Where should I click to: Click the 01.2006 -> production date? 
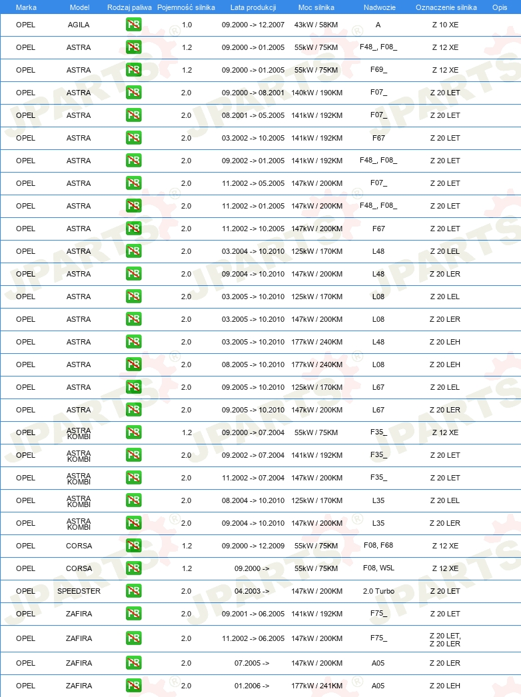coord(252,686)
